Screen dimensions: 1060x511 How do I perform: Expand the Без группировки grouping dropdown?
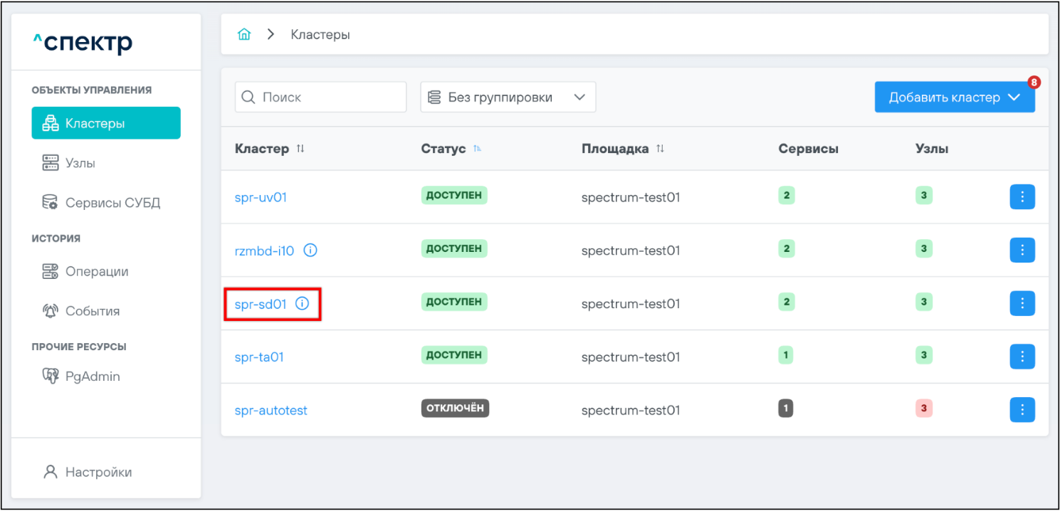[508, 98]
